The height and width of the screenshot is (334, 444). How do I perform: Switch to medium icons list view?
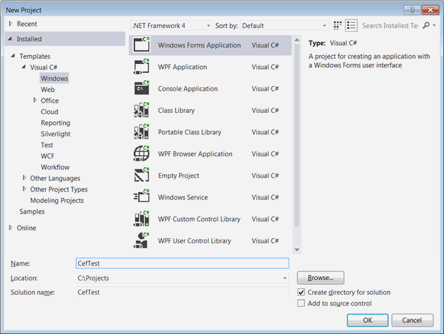click(x=351, y=25)
